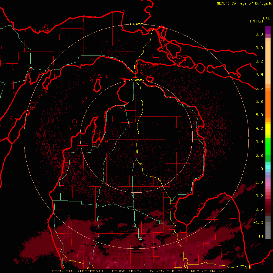Click the 2.6 value on the color scale
The image size is (273, 273).
tap(259, 156)
